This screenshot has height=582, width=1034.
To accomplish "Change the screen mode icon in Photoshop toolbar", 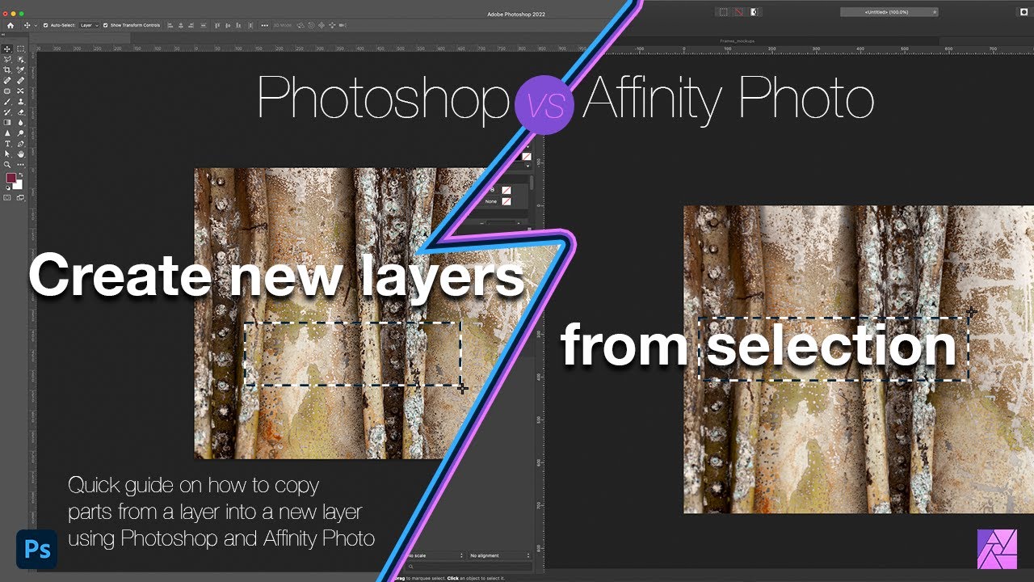I will 20,197.
